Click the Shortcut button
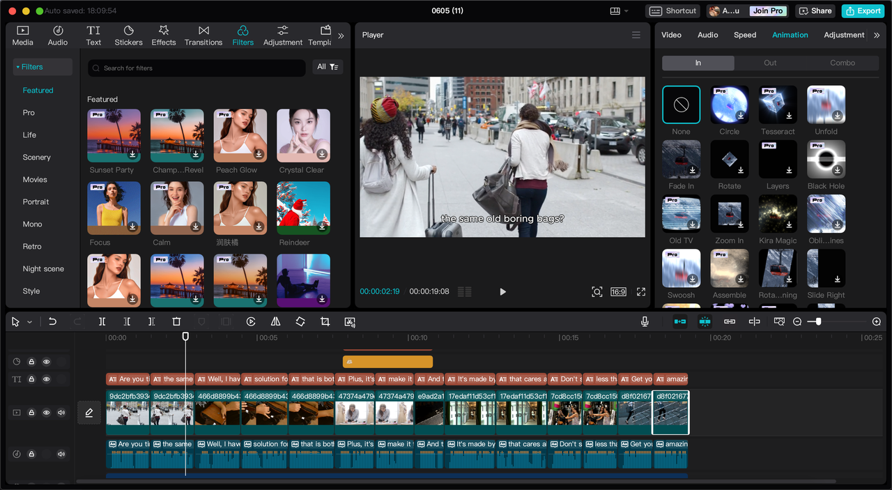This screenshot has height=490, width=892. 673,11
